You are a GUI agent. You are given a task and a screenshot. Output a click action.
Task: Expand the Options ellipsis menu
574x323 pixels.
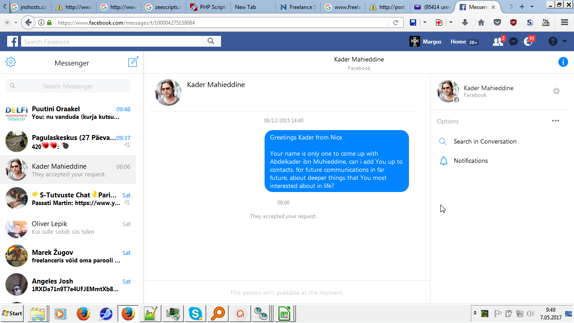pyautogui.click(x=556, y=121)
